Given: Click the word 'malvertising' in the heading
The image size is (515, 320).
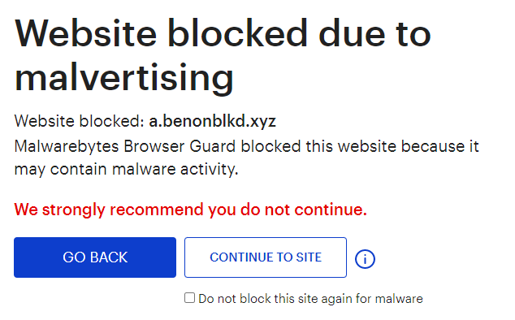Looking at the screenshot, I should pos(124,77).
